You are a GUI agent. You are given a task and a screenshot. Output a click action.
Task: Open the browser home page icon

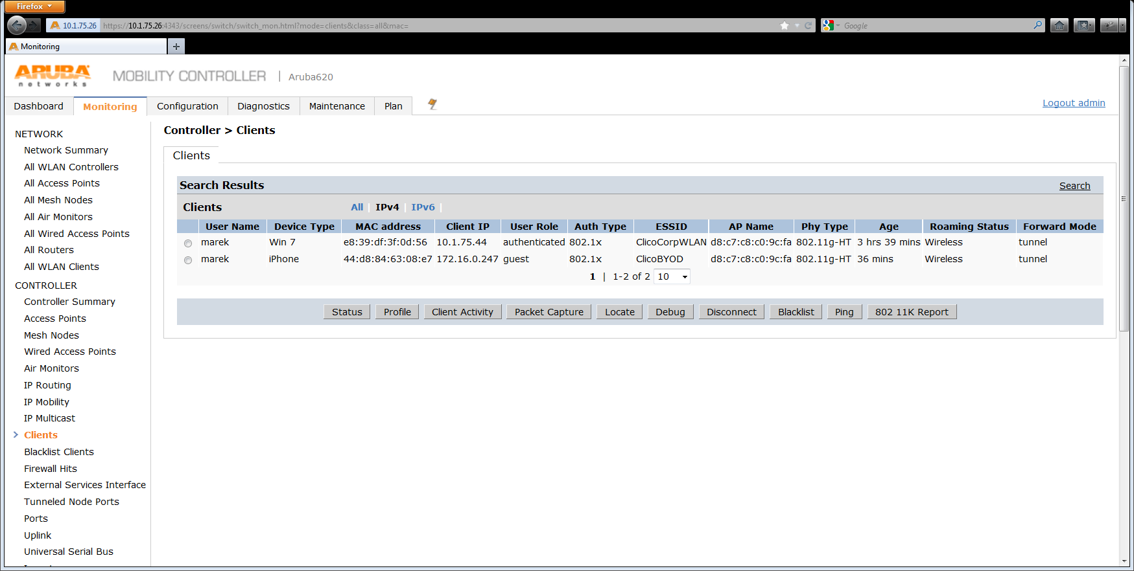(1059, 25)
